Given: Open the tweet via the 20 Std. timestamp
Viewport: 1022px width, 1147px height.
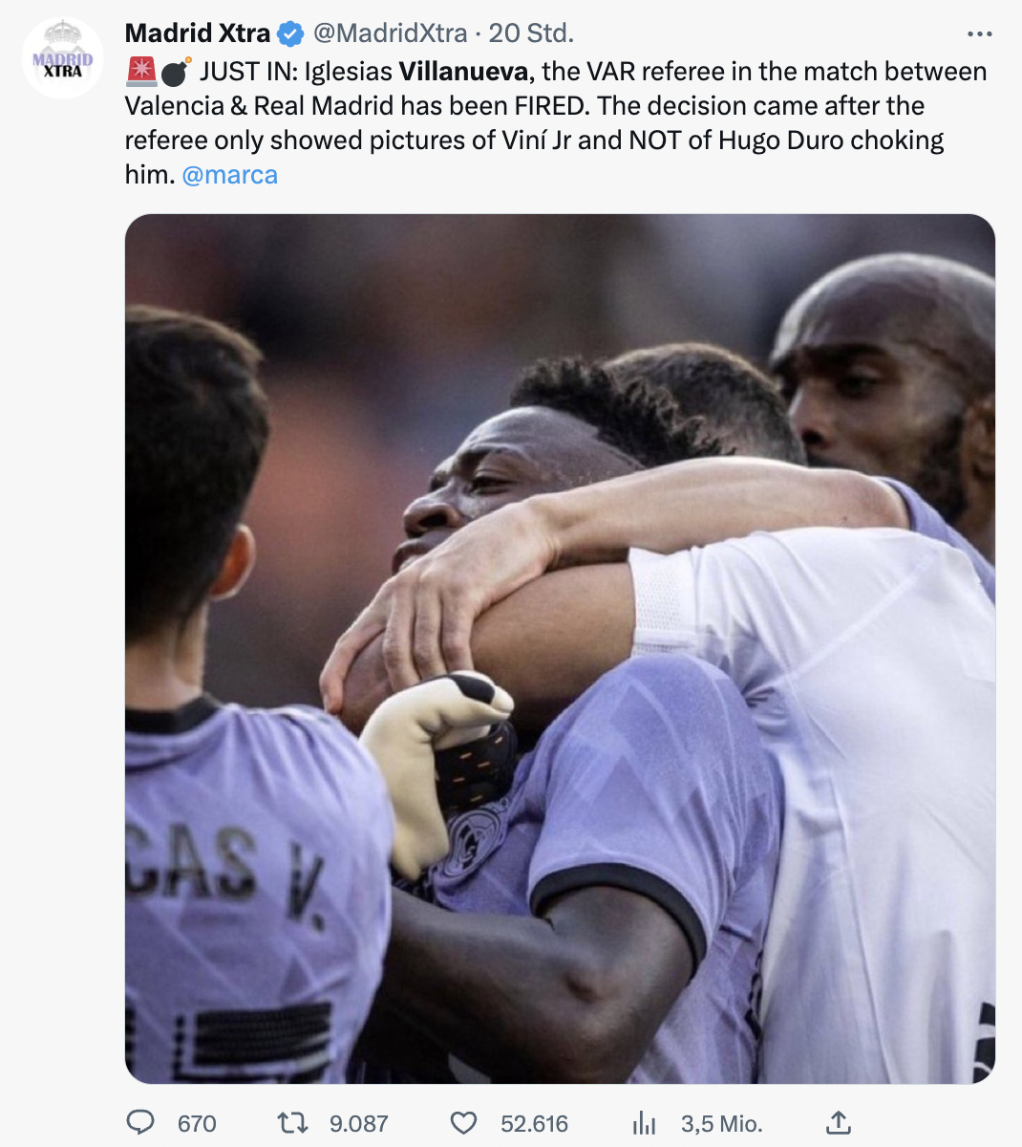Looking at the screenshot, I should [x=531, y=33].
